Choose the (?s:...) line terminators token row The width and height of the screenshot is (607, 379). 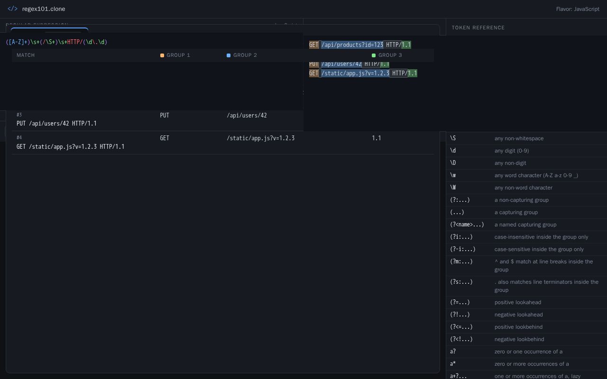point(526,286)
